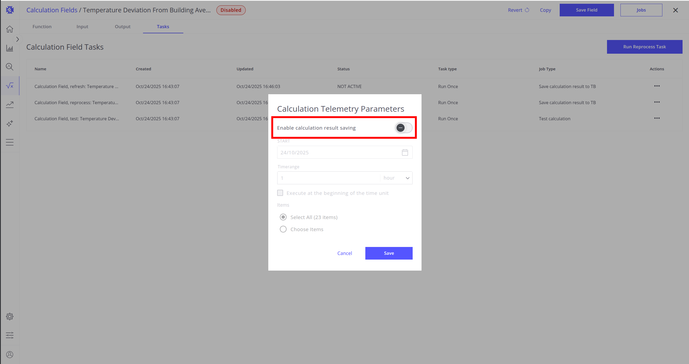Viewport: 689px width, 364px height.
Task: Open the trend line chart icon
Action: pos(10,104)
